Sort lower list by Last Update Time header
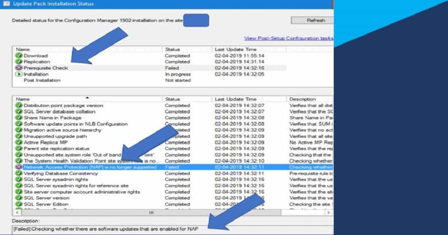This screenshot has width=448, height=235. pyautogui.click(x=249, y=99)
